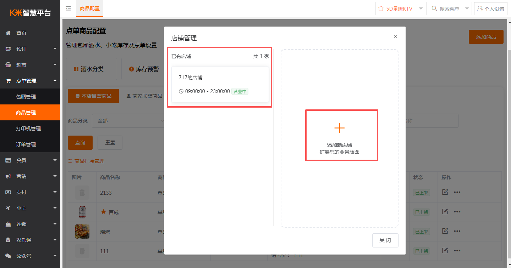Click the 重置 reset button

[110, 143]
